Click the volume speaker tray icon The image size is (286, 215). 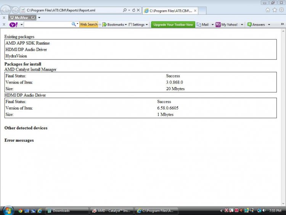[264, 210]
